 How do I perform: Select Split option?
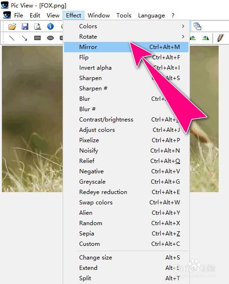[126, 278]
